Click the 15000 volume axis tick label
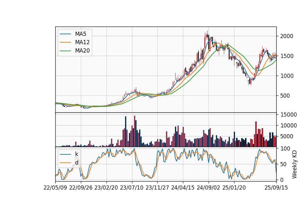307x221 pixels. 288,115
